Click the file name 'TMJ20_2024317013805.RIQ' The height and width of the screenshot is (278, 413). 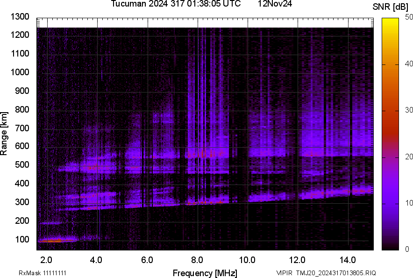pyautogui.click(x=336, y=273)
